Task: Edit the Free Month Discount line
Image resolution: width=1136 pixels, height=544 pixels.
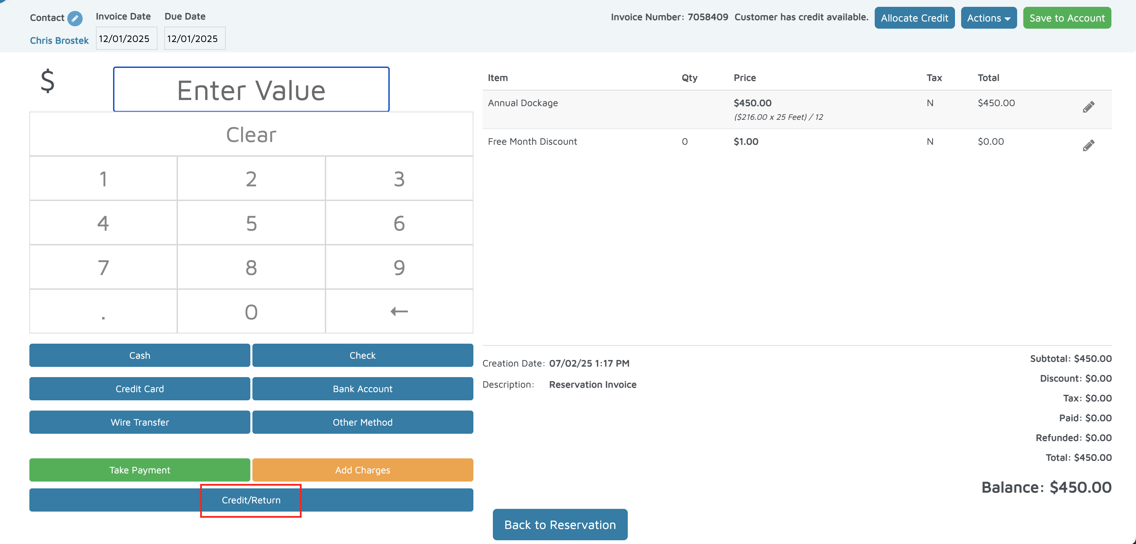Action: [x=1088, y=145]
